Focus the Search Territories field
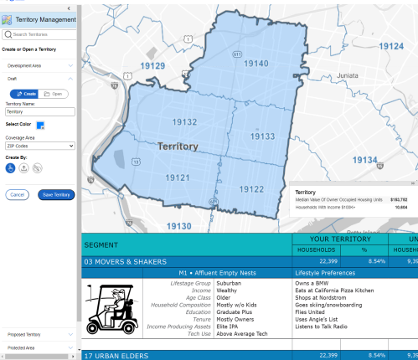418x360 pixels. [x=39, y=34]
